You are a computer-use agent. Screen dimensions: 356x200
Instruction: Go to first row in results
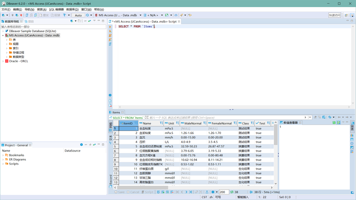[x=178, y=192]
